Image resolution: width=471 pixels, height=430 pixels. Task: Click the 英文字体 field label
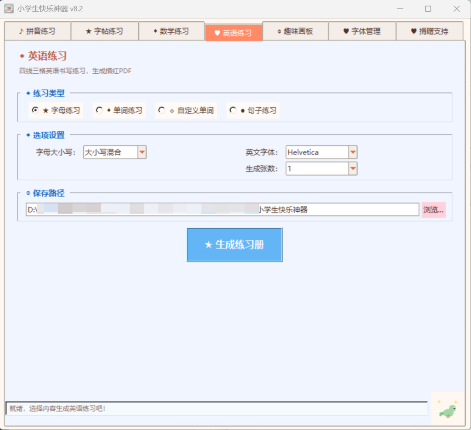pos(262,152)
